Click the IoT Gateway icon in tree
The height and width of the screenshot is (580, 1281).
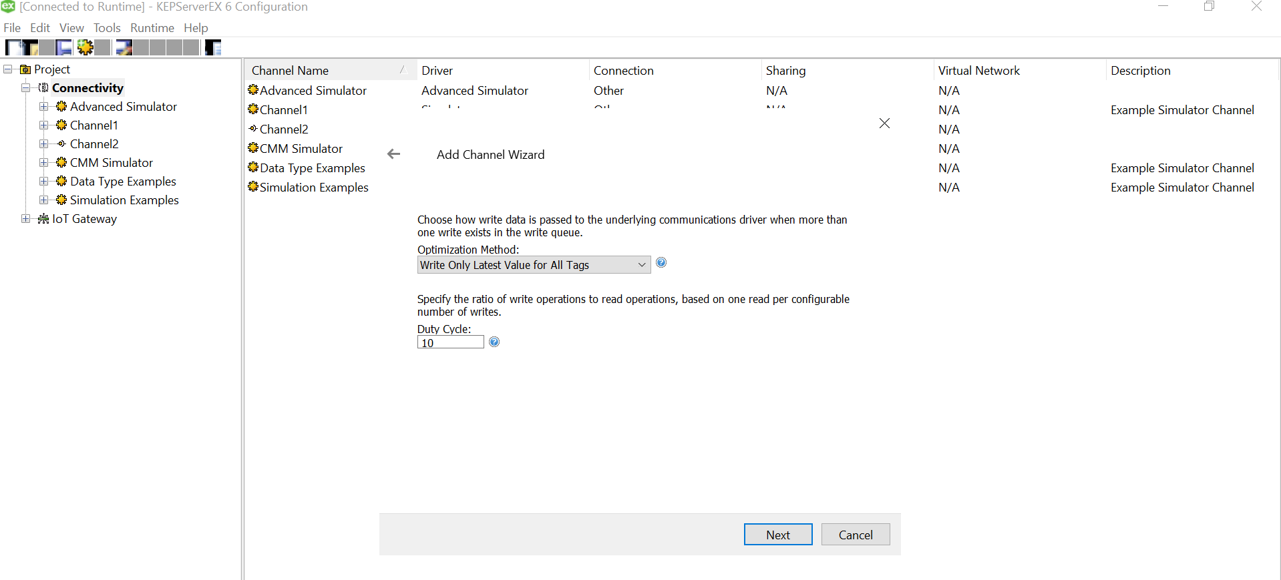click(x=43, y=219)
